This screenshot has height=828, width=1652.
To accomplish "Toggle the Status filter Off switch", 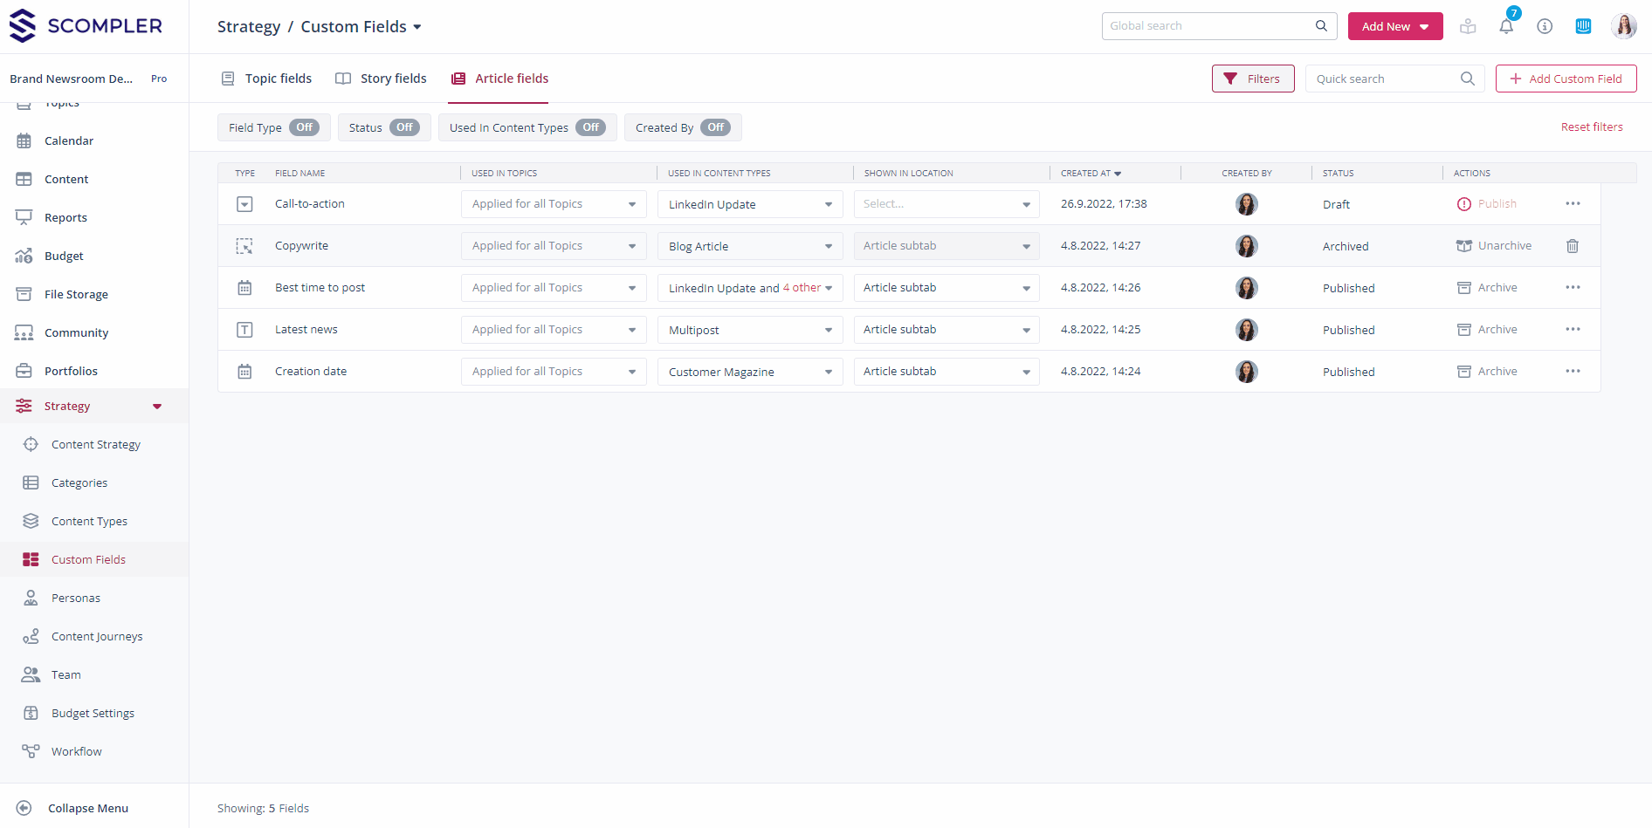I will pos(404,127).
